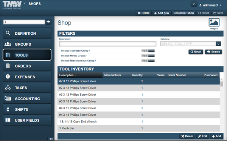Image resolution: width=227 pixels, height=141 pixels.
Task: Click the top toolbar Reset button
Action: 204,13
